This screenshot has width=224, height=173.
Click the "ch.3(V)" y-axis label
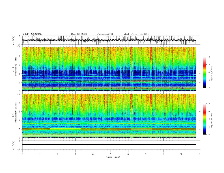click(x=14, y=145)
